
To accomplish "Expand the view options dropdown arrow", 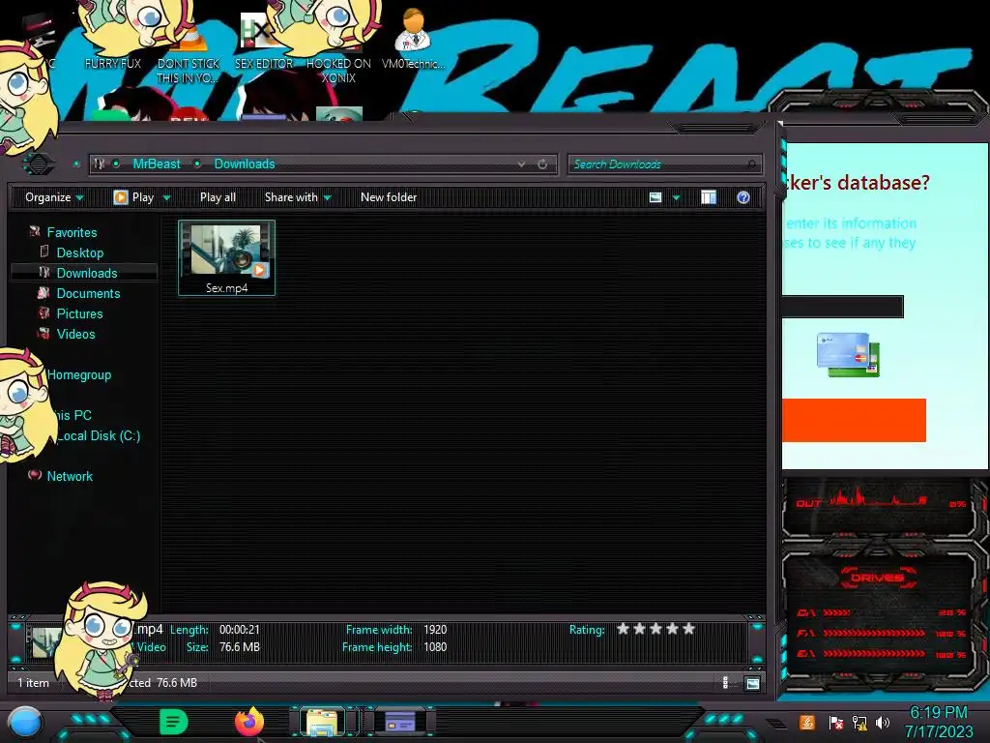I will (x=676, y=197).
